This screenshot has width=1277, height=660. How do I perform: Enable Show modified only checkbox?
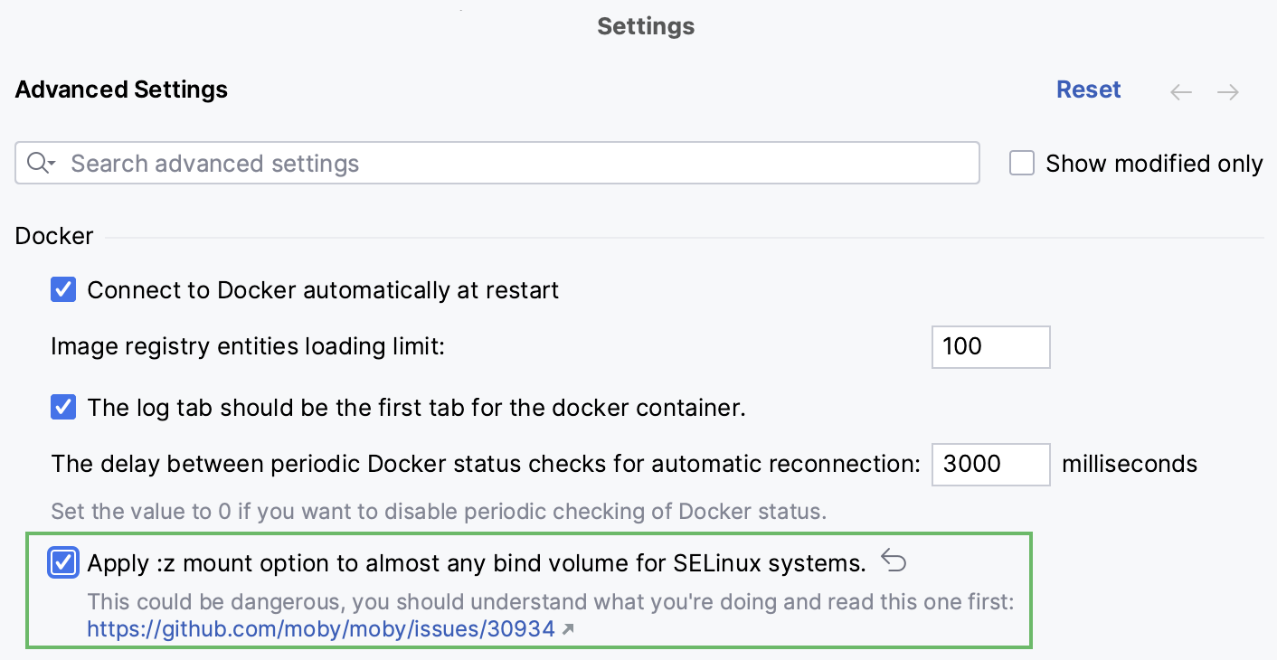[1022, 164]
